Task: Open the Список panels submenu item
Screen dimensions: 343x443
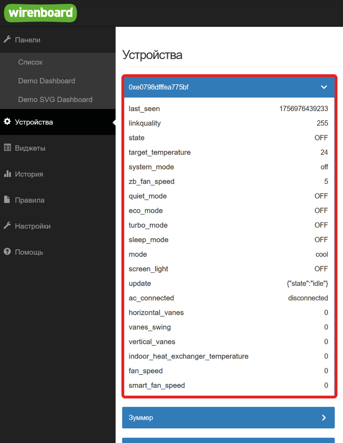Action: (30, 62)
